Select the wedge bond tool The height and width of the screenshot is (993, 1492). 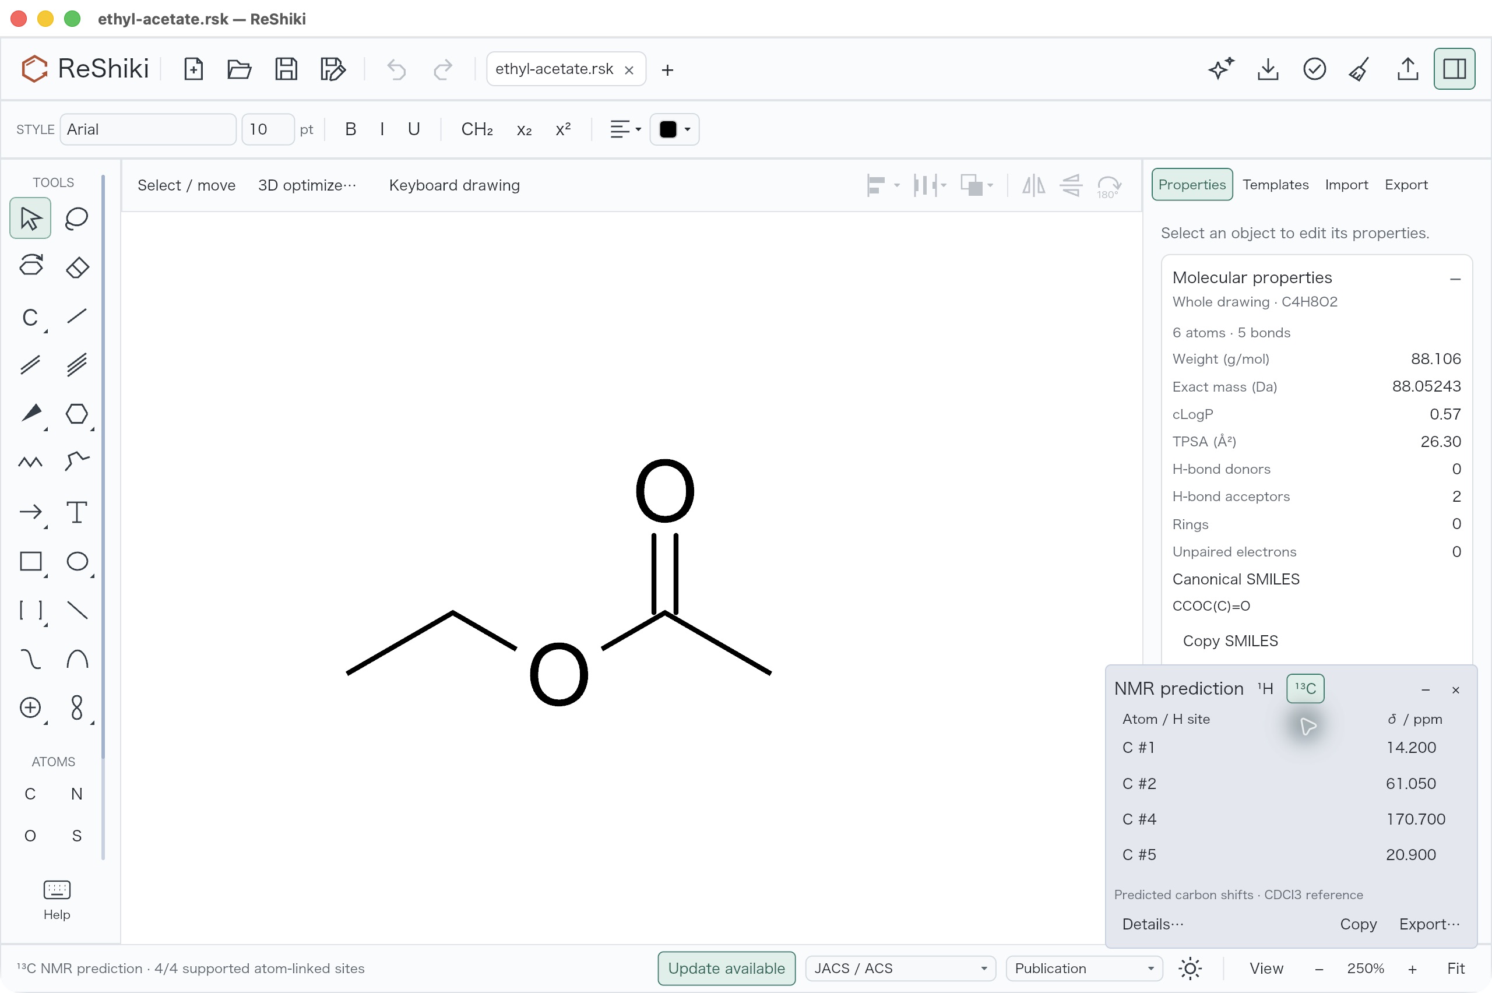click(30, 414)
